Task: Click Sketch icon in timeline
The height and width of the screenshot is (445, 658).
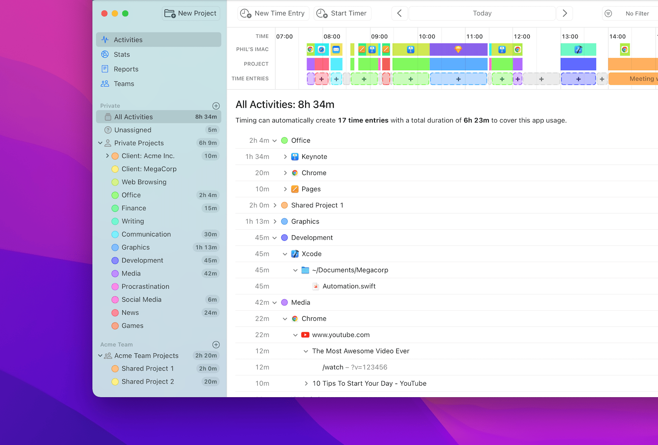Action: point(458,49)
